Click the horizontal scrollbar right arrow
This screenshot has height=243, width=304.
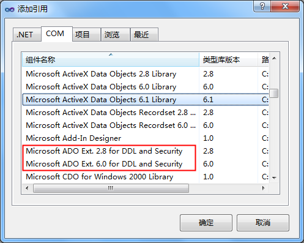click(263, 188)
